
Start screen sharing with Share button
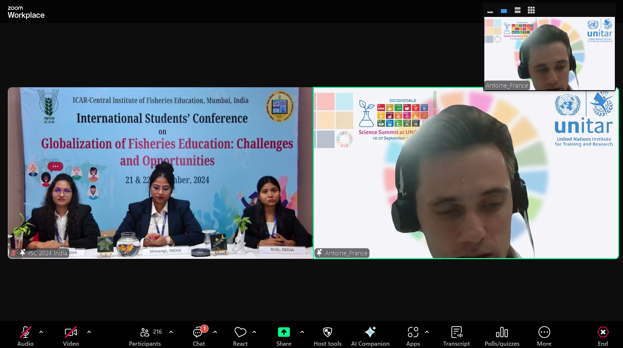click(x=284, y=336)
